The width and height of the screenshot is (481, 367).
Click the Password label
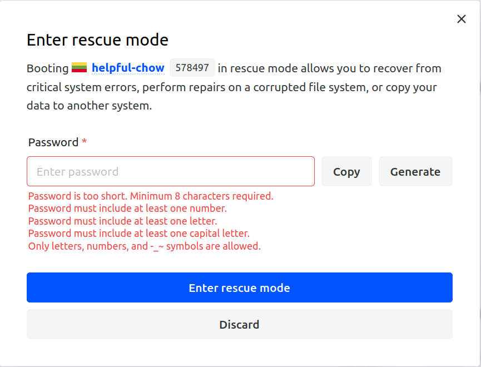[x=53, y=142]
